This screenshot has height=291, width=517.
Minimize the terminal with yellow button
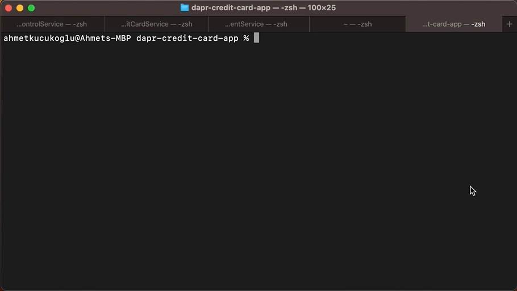20,8
